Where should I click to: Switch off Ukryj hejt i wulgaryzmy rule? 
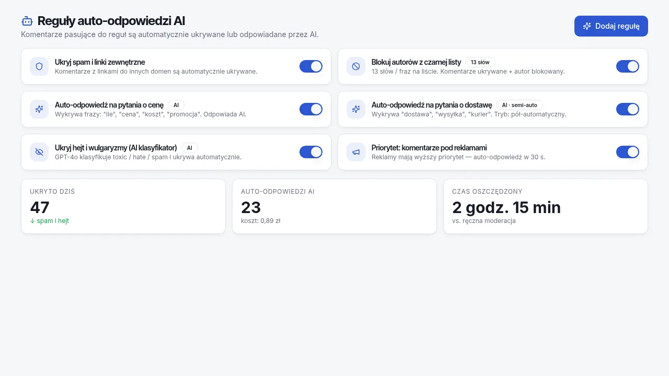[x=311, y=152]
